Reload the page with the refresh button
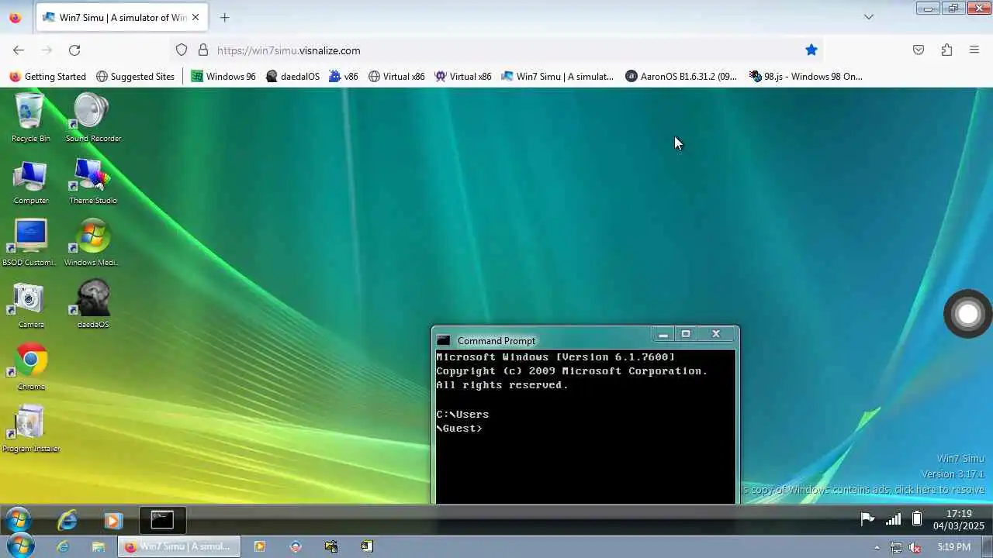Image resolution: width=993 pixels, height=558 pixels. pos(74,50)
